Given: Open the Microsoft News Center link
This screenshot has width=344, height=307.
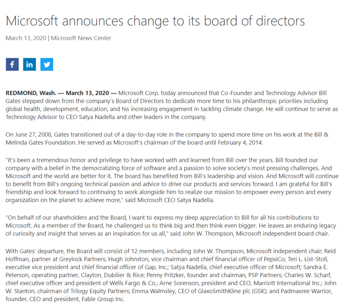Looking at the screenshot, I should point(81,38).
